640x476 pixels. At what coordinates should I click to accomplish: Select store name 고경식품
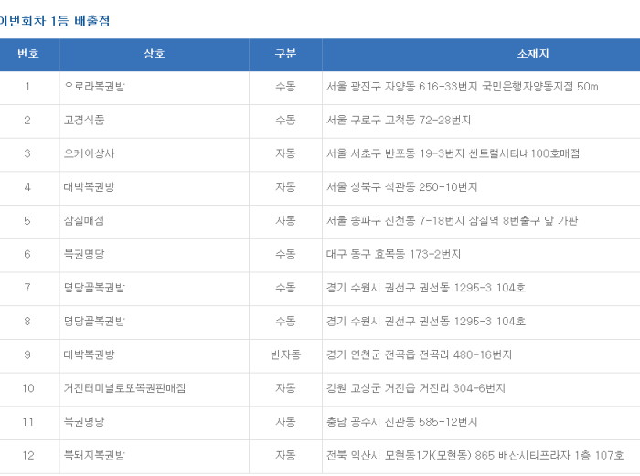[84, 120]
